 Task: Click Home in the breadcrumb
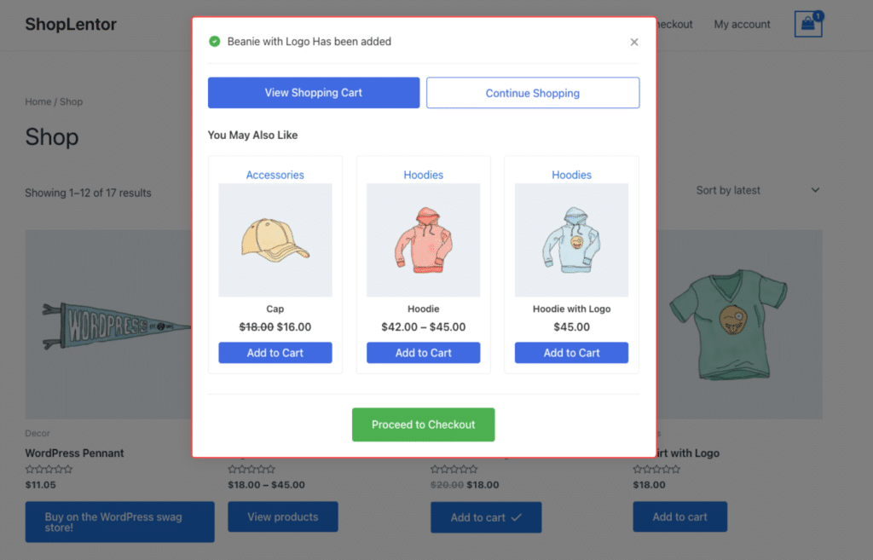coord(38,101)
